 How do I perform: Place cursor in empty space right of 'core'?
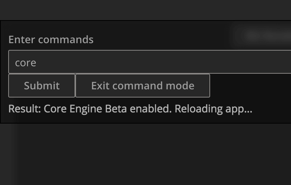coord(163,63)
